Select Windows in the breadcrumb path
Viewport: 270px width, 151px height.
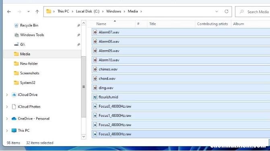click(x=113, y=11)
